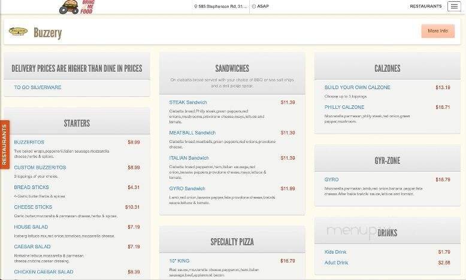The width and height of the screenshot is (466, 280).
Task: Click the More Info button
Action: pyautogui.click(x=438, y=31)
